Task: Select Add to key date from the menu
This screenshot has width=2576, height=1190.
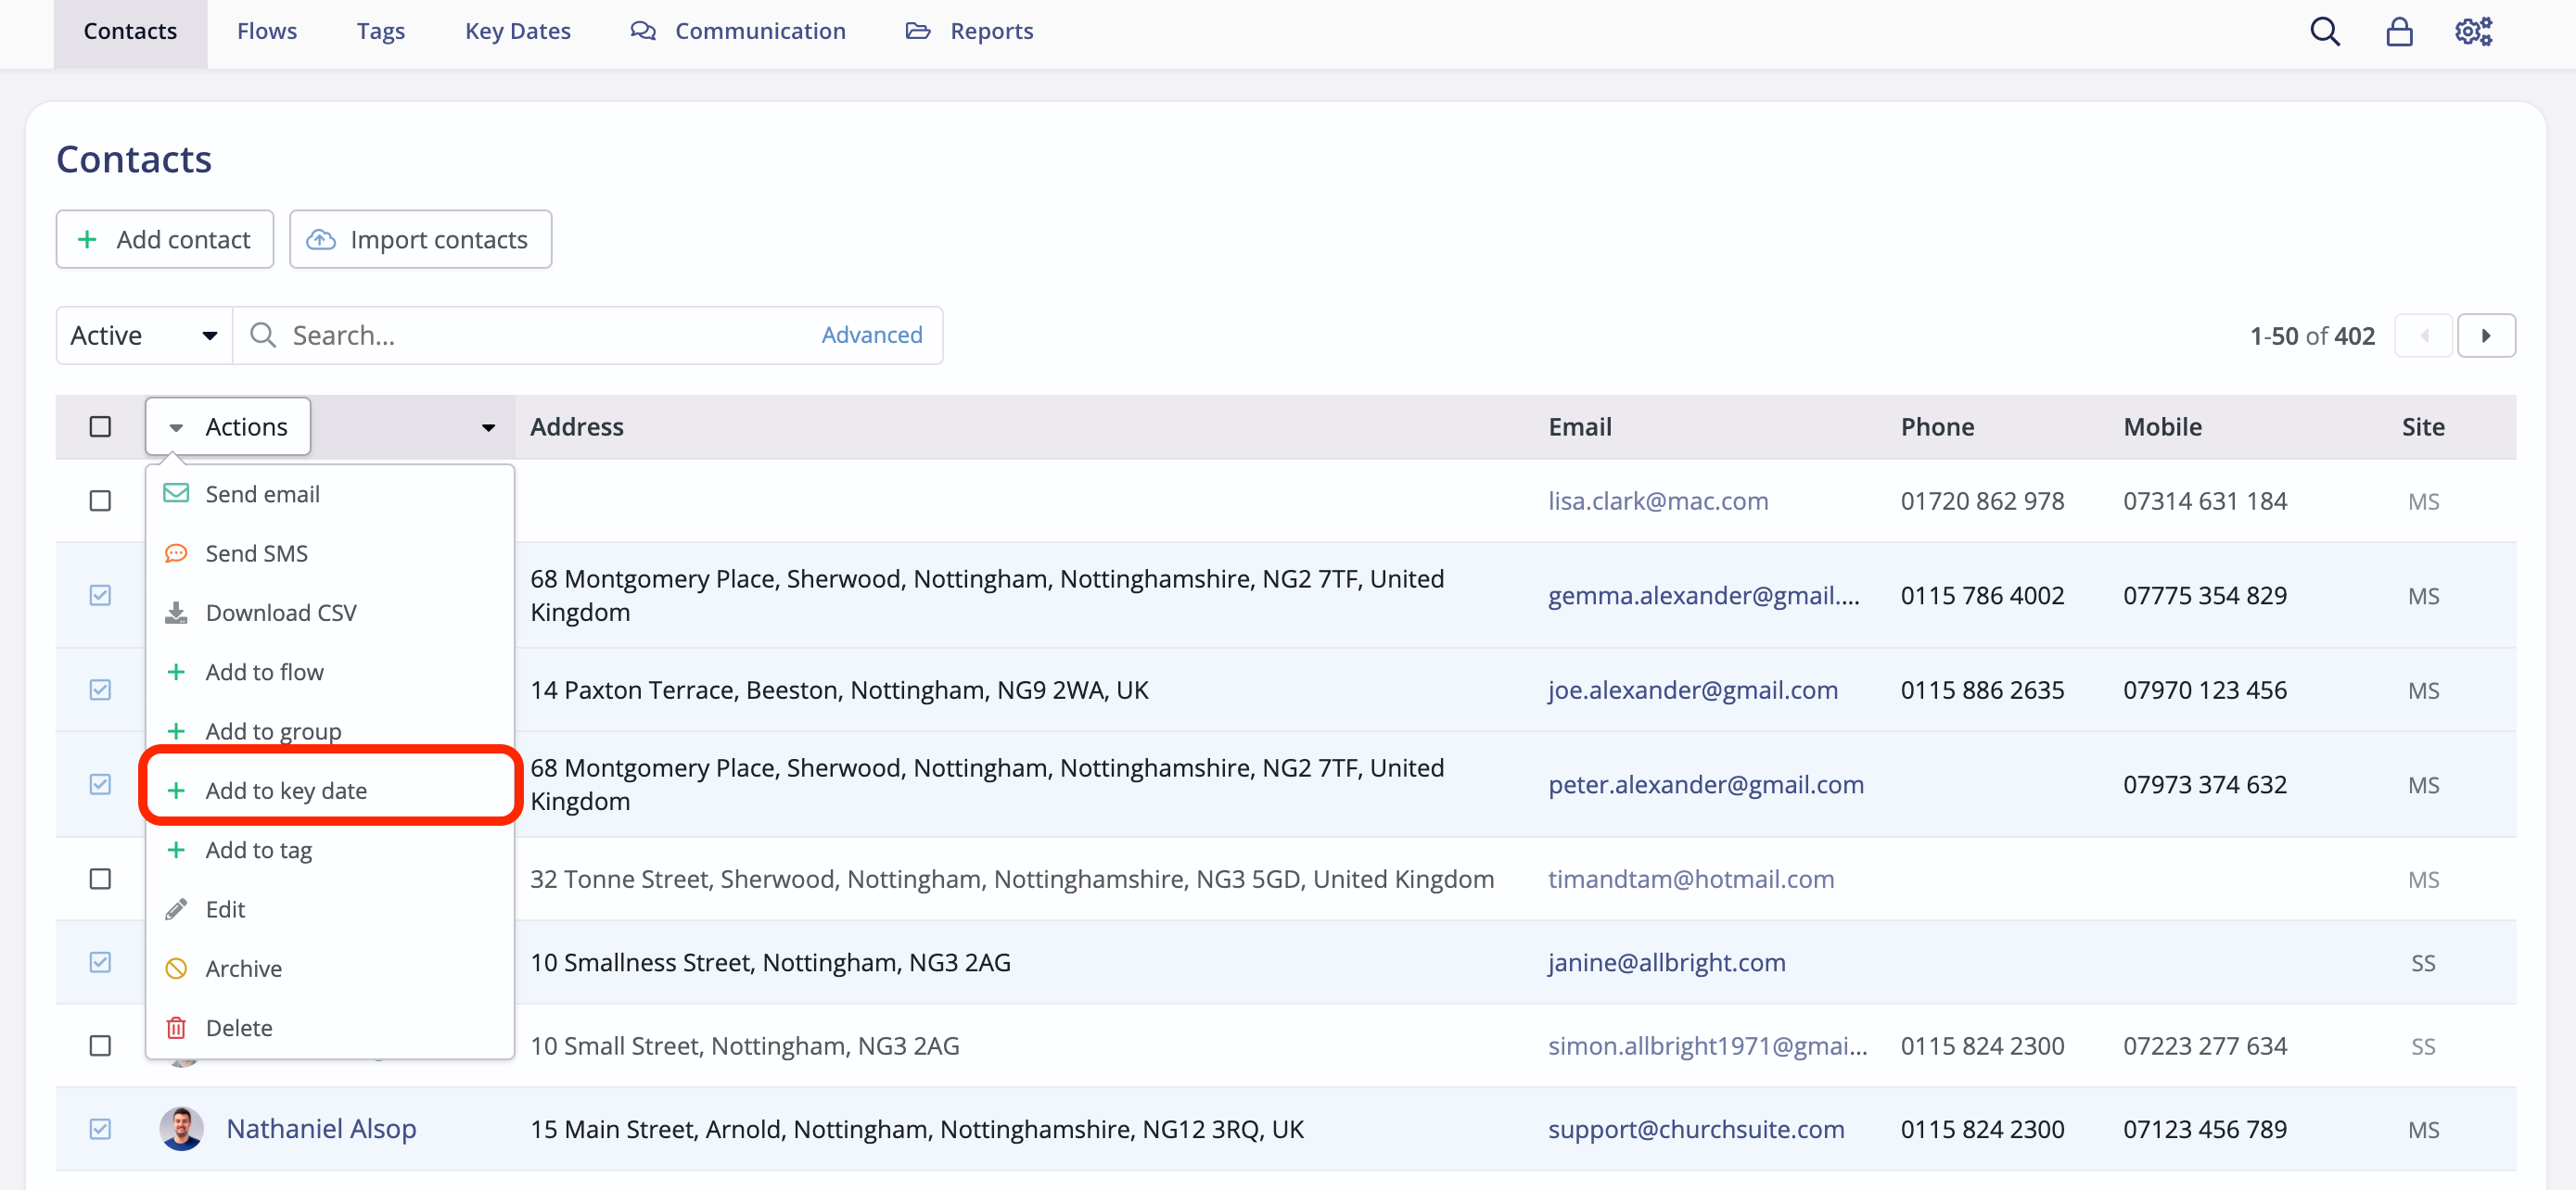Action: [x=287, y=790]
